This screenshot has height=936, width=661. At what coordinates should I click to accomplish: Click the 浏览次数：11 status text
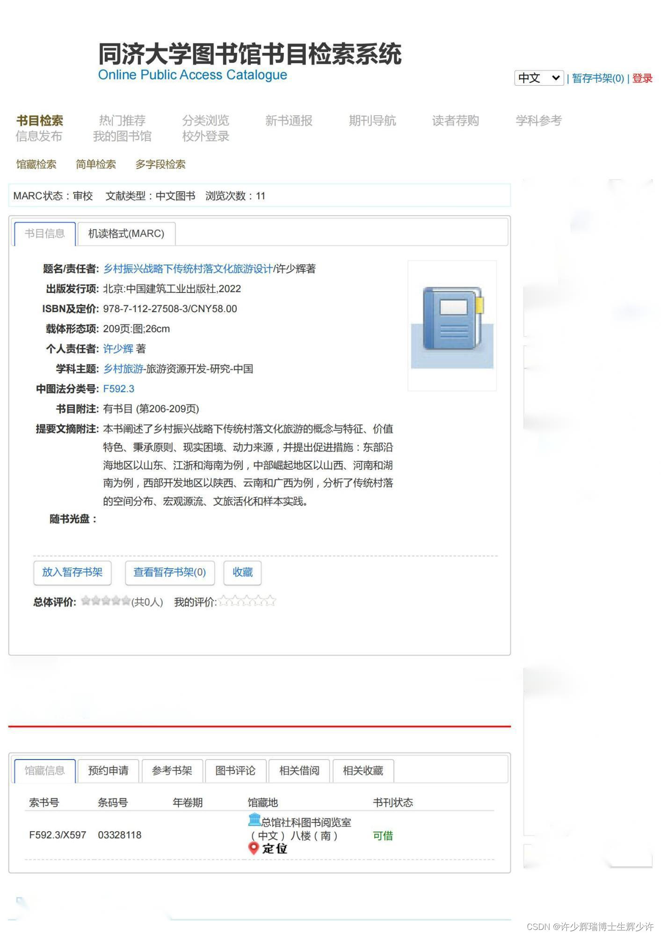point(235,196)
